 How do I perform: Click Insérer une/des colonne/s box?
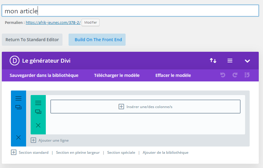point(145,107)
